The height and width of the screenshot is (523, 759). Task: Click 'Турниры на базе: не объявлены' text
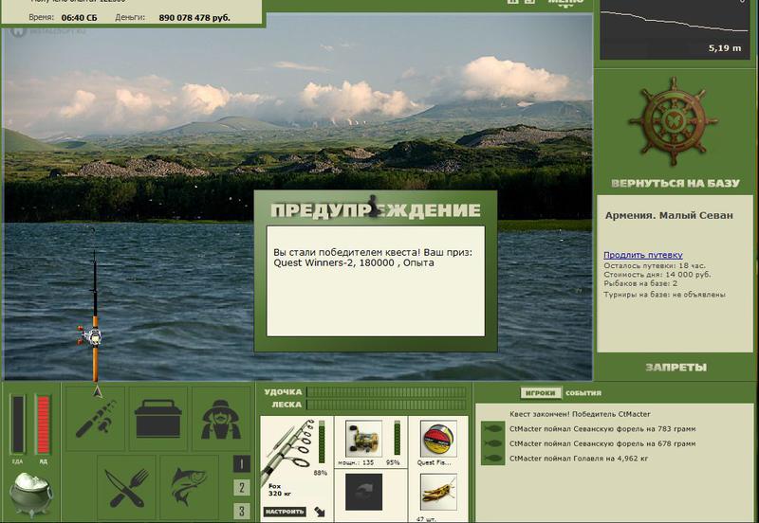pyautogui.click(x=665, y=295)
